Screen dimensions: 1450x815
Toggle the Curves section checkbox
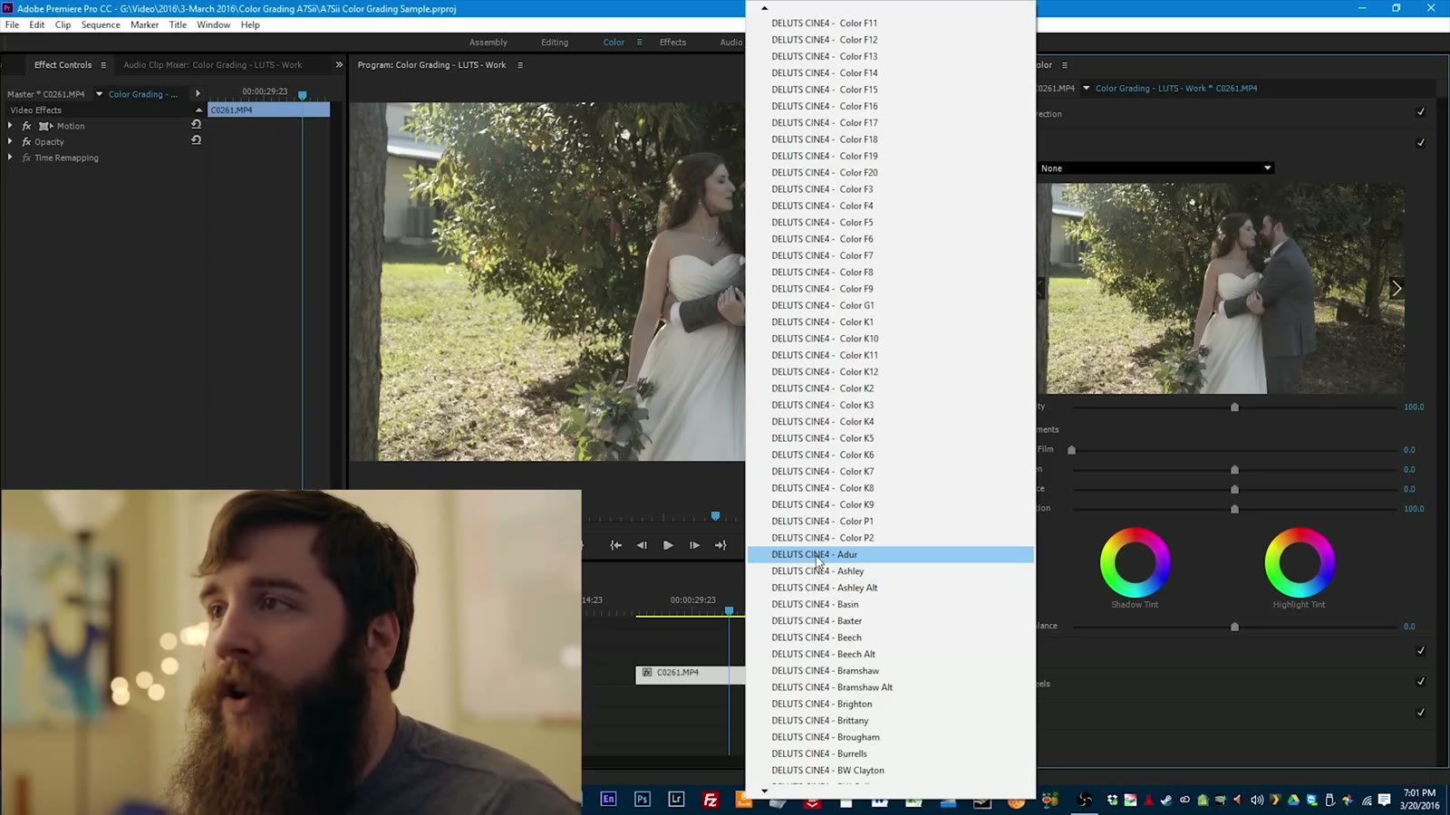1420,651
